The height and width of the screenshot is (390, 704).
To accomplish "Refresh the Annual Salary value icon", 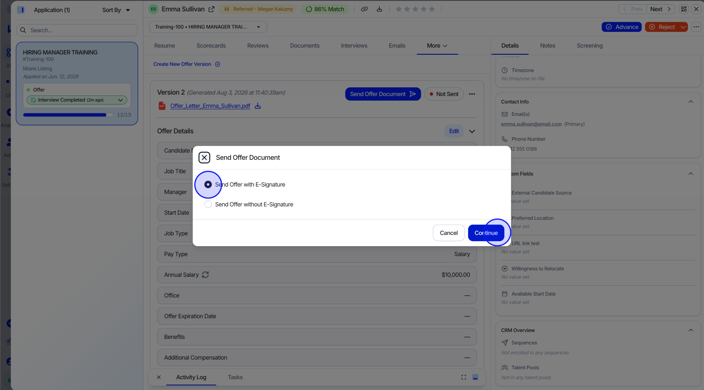I will coord(205,275).
